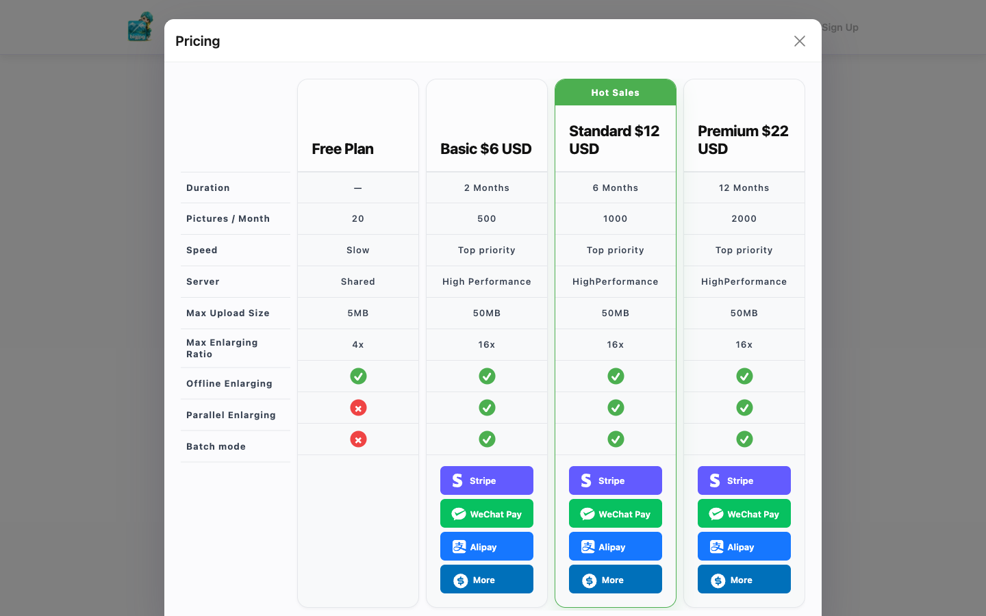The height and width of the screenshot is (616, 986).
Task: Click the Basic plan Parallel Enlarging checkmark
Action: click(x=487, y=408)
